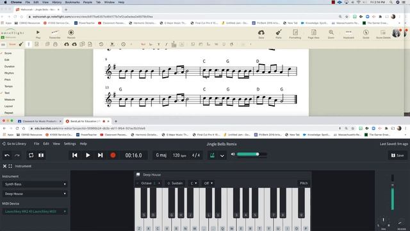This screenshot has width=410, height=231.
Task: Open the Off scale dropdown
Action: coord(208,183)
